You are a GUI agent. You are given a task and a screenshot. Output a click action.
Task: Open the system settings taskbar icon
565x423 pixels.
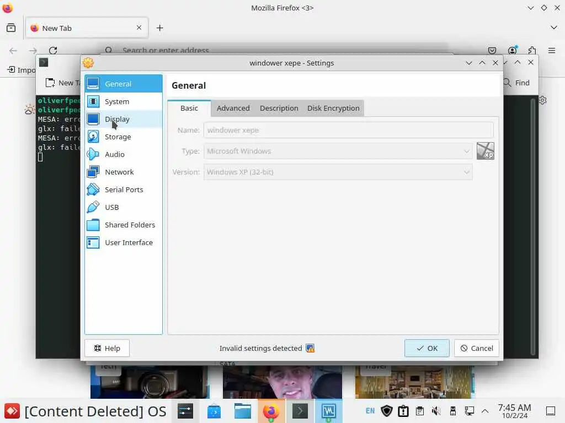pyautogui.click(x=185, y=411)
